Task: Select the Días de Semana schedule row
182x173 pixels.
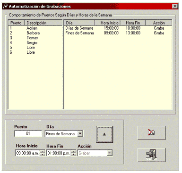Action: 118,28
